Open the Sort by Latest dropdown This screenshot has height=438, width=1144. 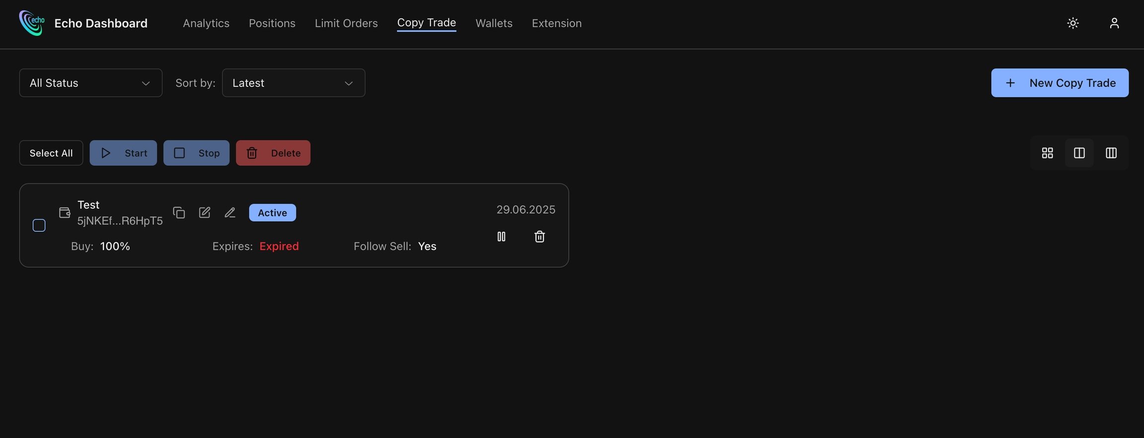(293, 83)
